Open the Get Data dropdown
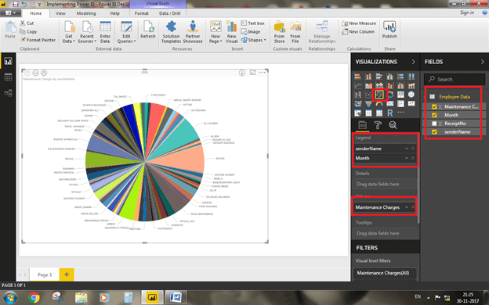 click(x=69, y=32)
